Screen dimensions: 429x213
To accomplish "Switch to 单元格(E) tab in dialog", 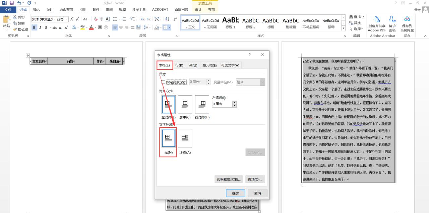I will [x=209, y=65].
